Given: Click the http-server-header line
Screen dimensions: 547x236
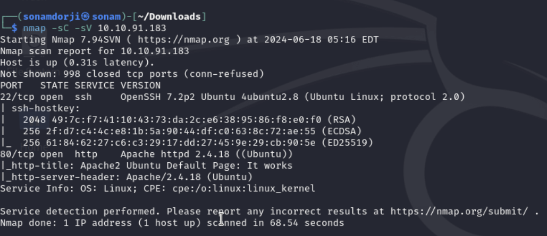Looking at the screenshot, I should [x=127, y=177].
